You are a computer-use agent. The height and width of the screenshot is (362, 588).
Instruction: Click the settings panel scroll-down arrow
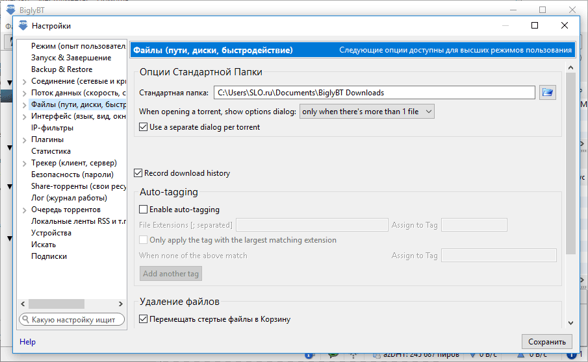pos(570,322)
